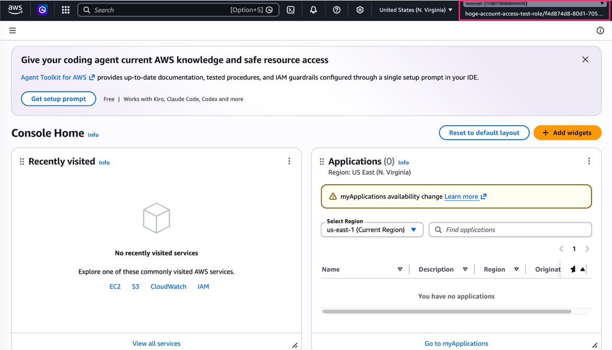Click View all services
The height and width of the screenshot is (350, 612).
(156, 343)
